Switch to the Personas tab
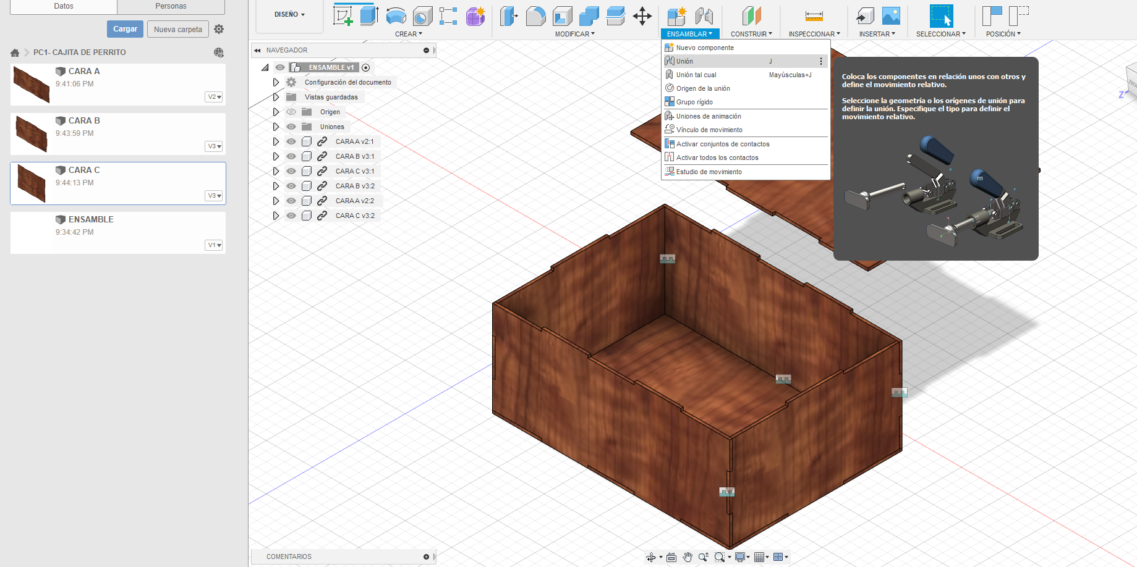1137x567 pixels. (x=171, y=6)
